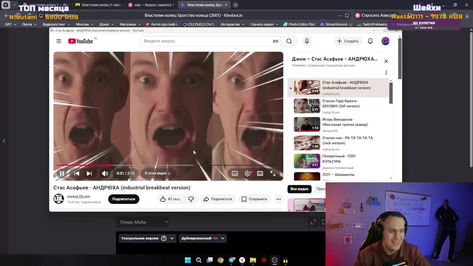The height and width of the screenshot is (266, 473).
Task: Select the Все видео filter chip
Action: click(x=299, y=189)
